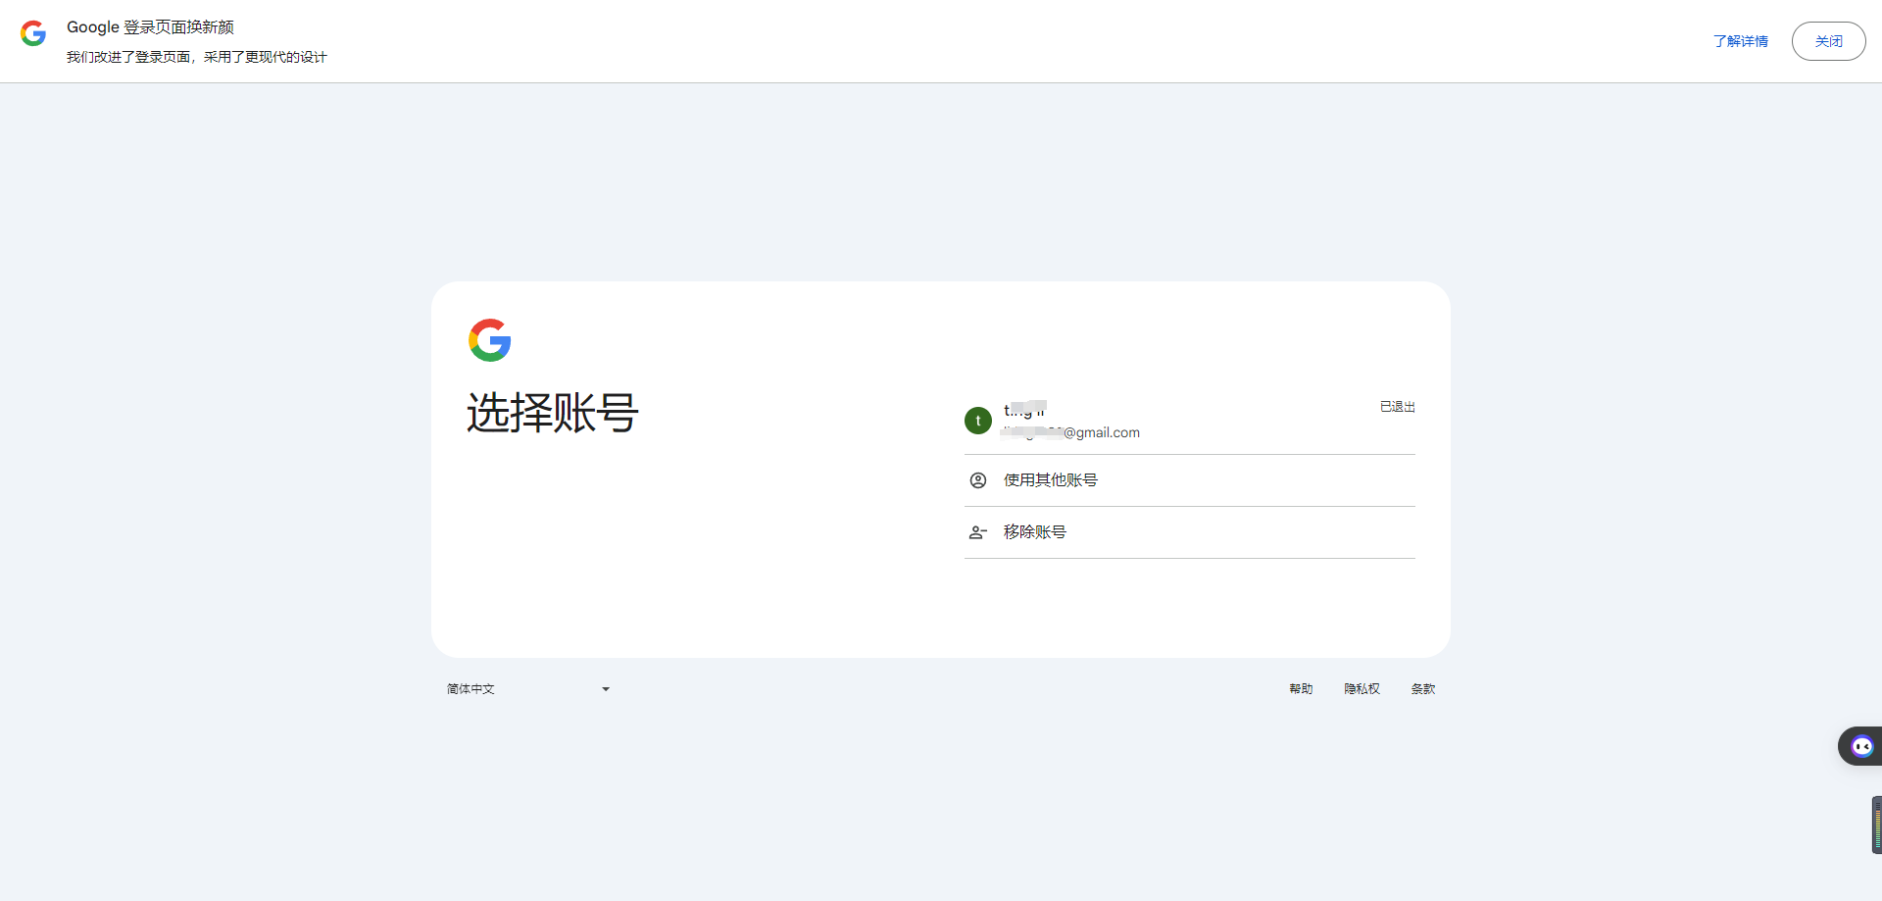This screenshot has width=1882, height=901.
Task: Click the dropdown arrow beside 简体中文
Action: click(x=604, y=689)
